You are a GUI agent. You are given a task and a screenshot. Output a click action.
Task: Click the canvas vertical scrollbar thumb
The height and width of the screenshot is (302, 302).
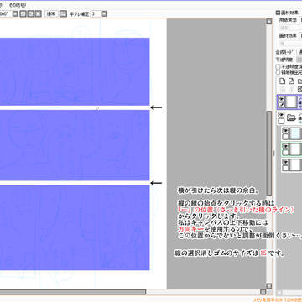(268, 154)
